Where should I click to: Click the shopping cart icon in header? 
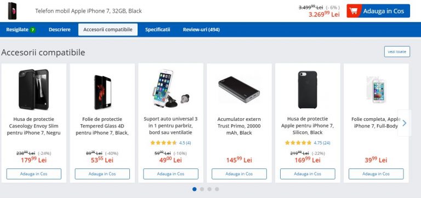click(354, 11)
